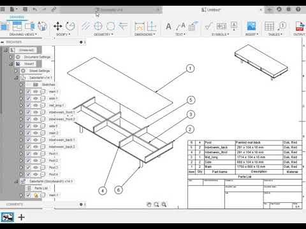Uncheck the checkbox for inbetween_front:1
The image size is (306, 229).
(28, 112)
